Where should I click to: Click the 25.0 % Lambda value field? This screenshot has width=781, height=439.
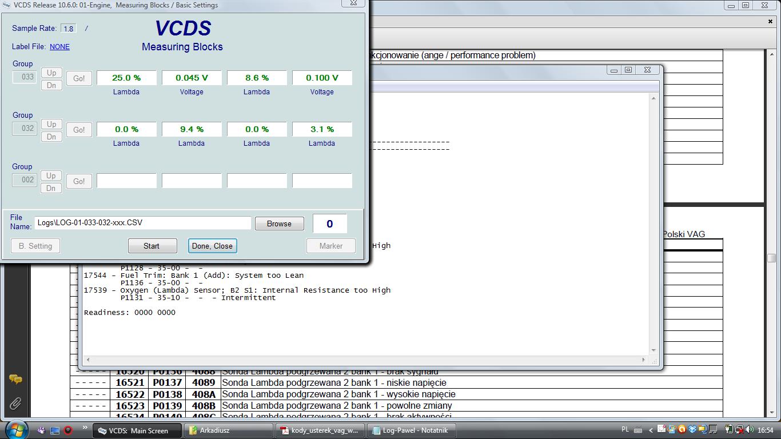(x=126, y=78)
